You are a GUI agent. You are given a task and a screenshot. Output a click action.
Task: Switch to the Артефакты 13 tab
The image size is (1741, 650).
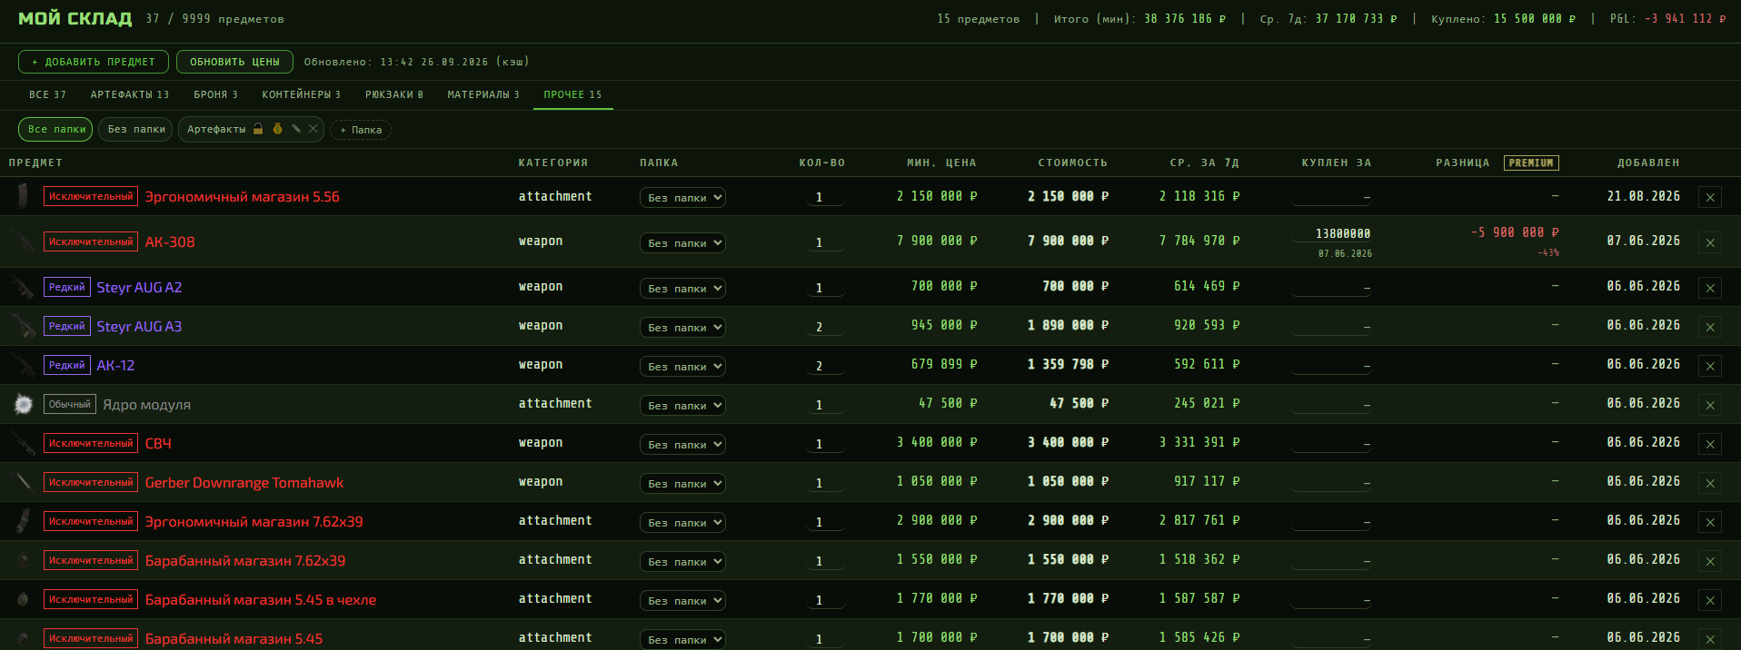[x=130, y=94]
